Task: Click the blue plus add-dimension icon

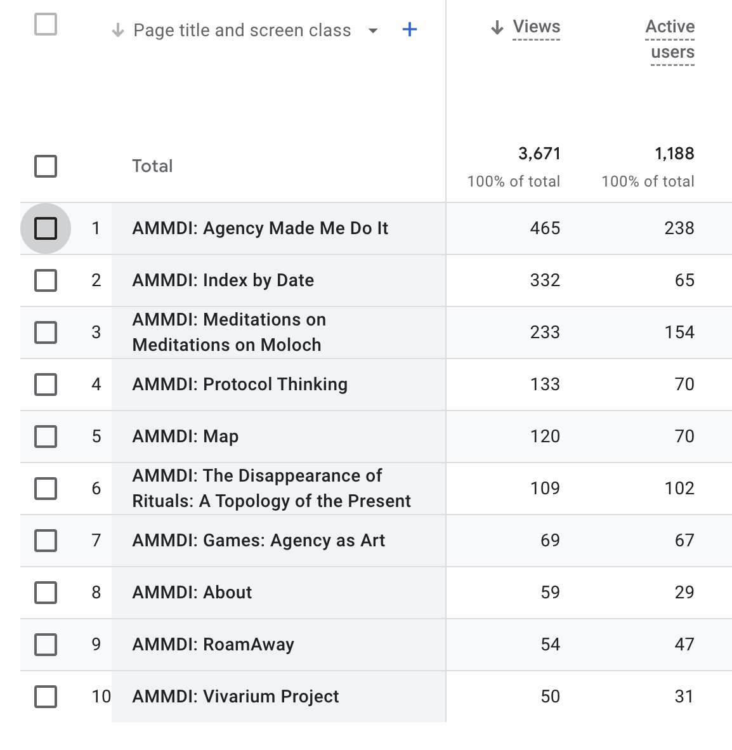Action: coord(409,30)
